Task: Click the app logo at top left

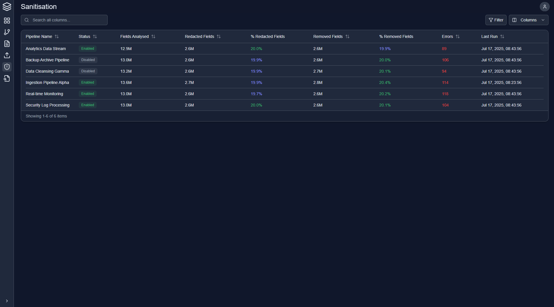Action: point(7,7)
